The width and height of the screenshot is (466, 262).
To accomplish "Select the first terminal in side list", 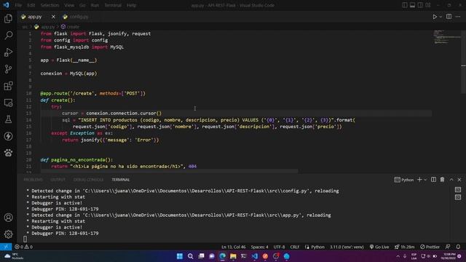I will coord(458,189).
